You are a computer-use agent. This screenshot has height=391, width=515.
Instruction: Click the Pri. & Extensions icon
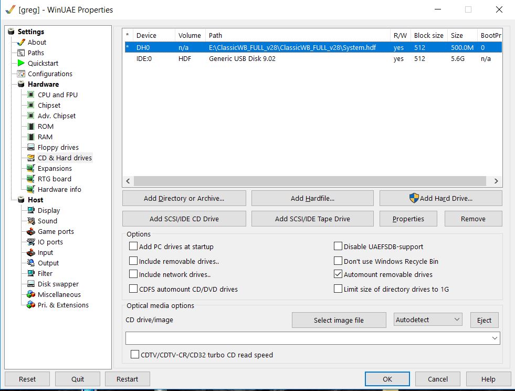[x=31, y=305]
